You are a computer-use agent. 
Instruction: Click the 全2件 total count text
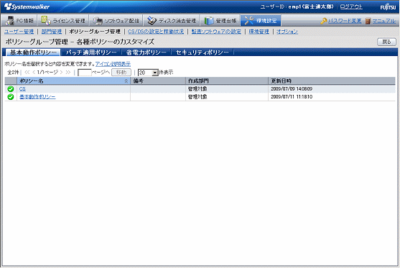[x=13, y=73]
